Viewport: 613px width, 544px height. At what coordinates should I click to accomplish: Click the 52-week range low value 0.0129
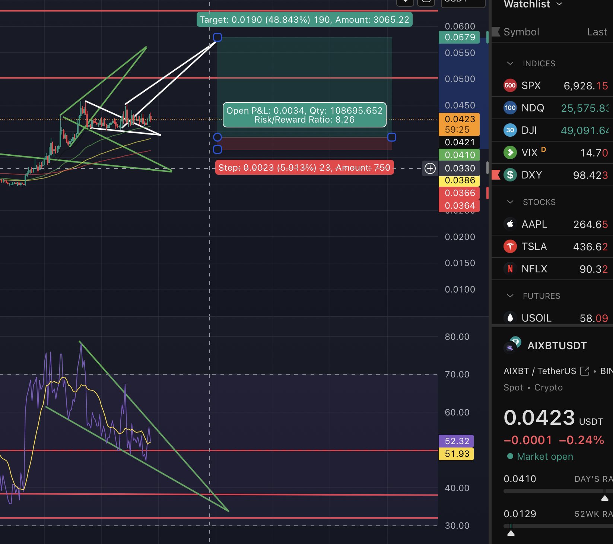click(520, 514)
